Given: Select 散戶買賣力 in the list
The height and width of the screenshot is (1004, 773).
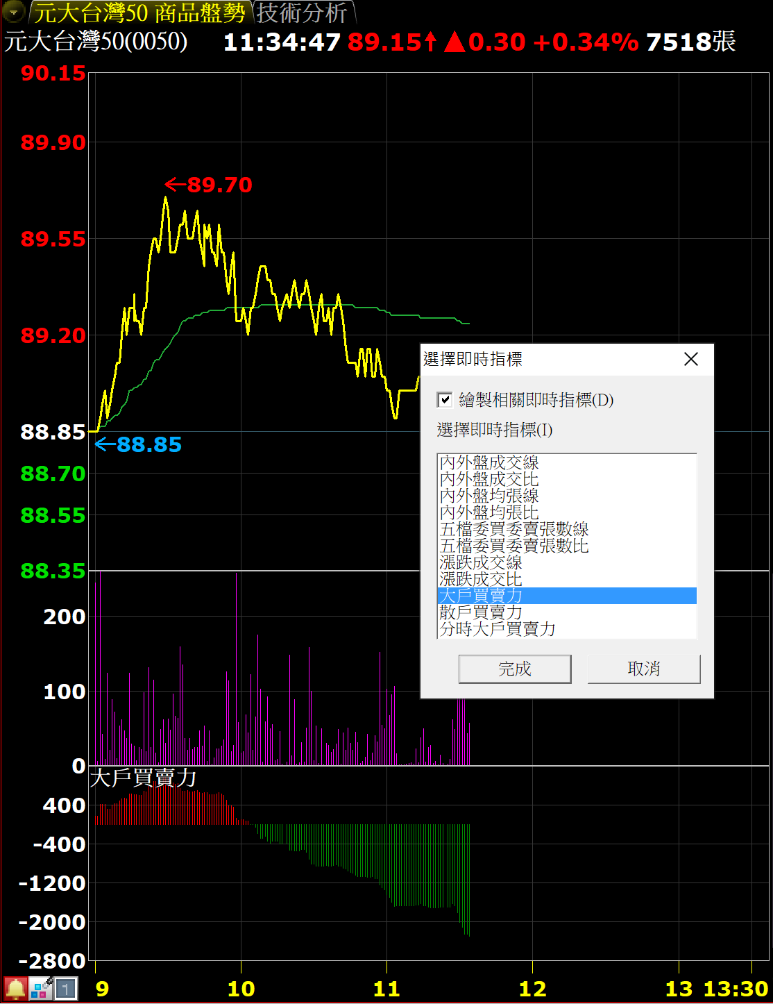Looking at the screenshot, I should tap(481, 612).
